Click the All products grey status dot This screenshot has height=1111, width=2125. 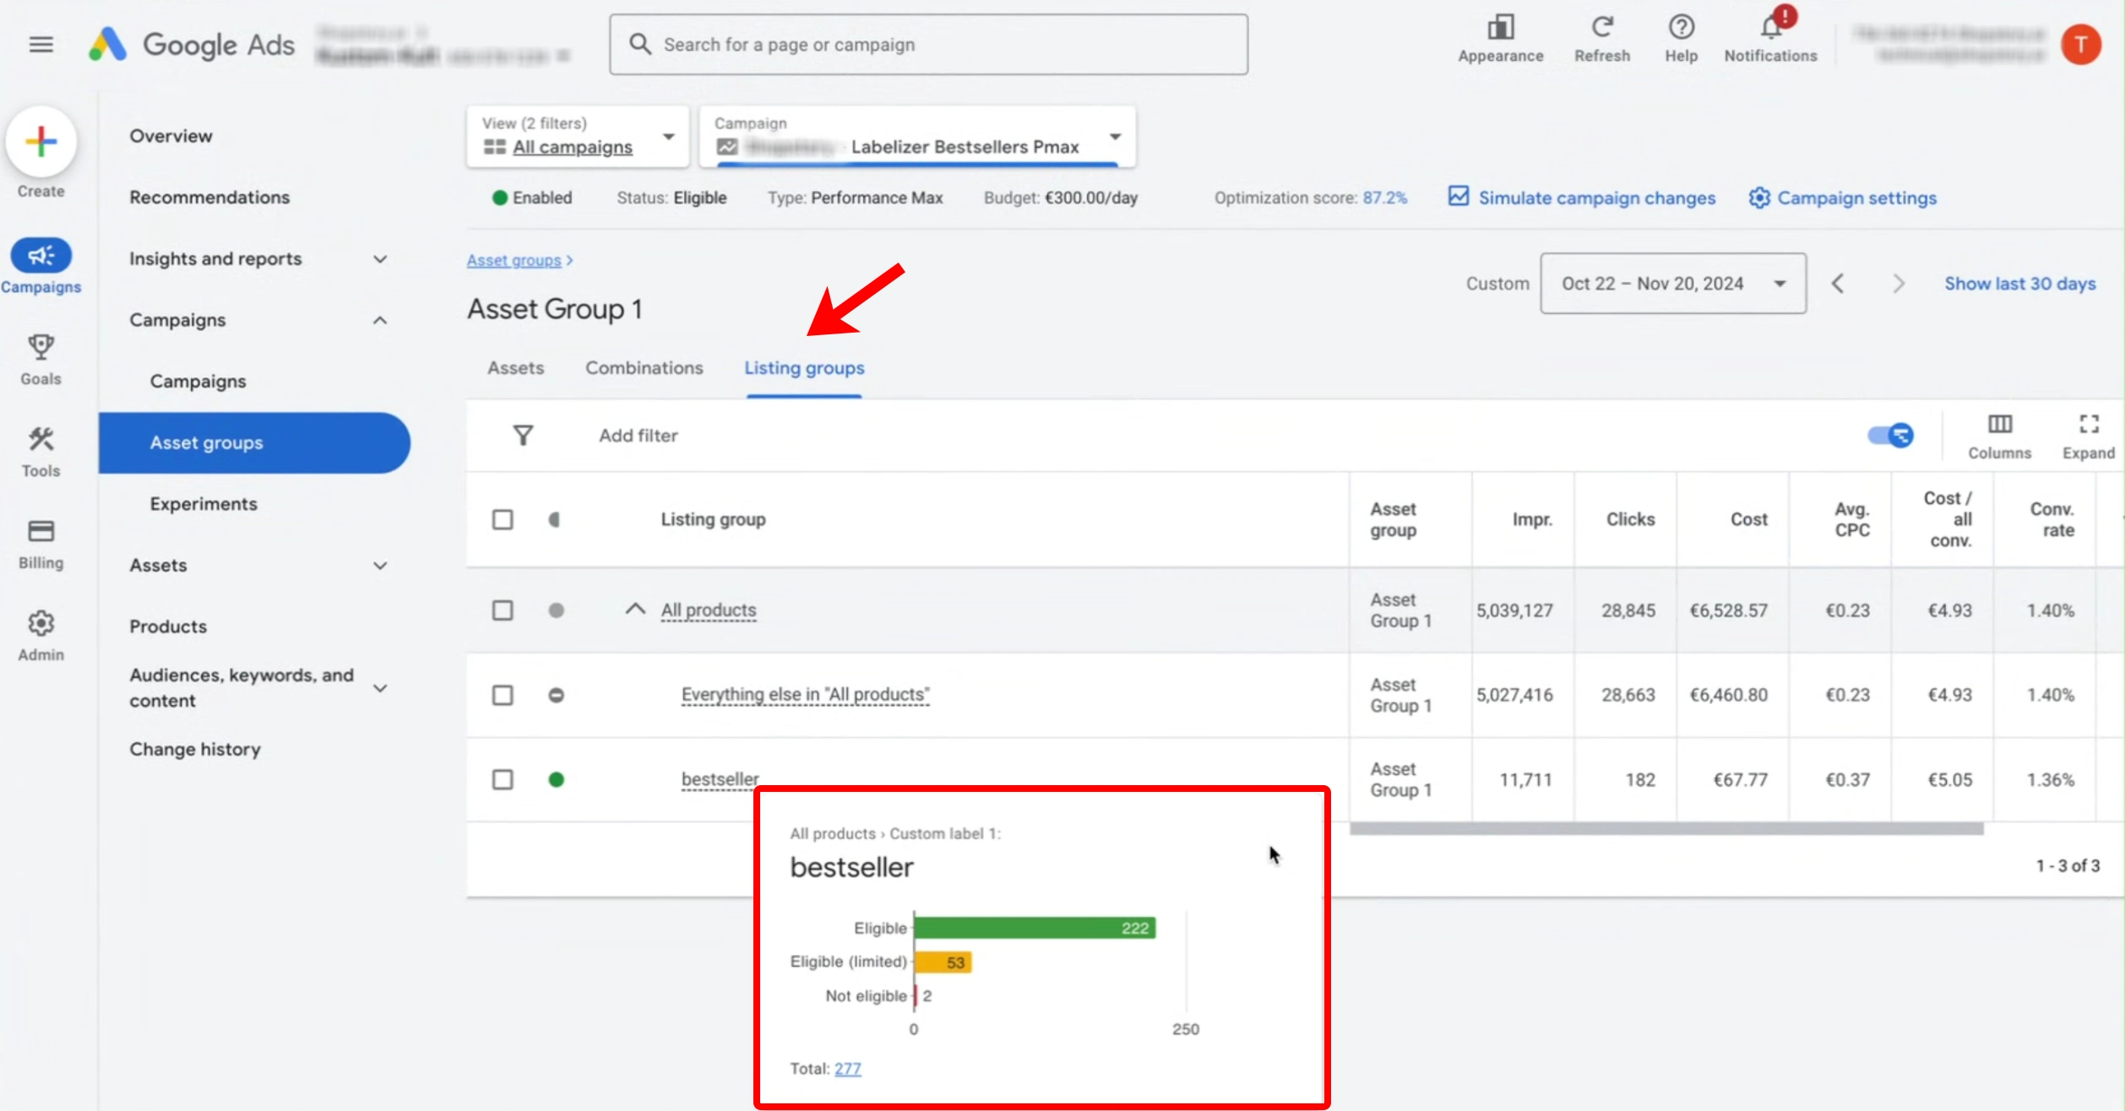tap(556, 610)
